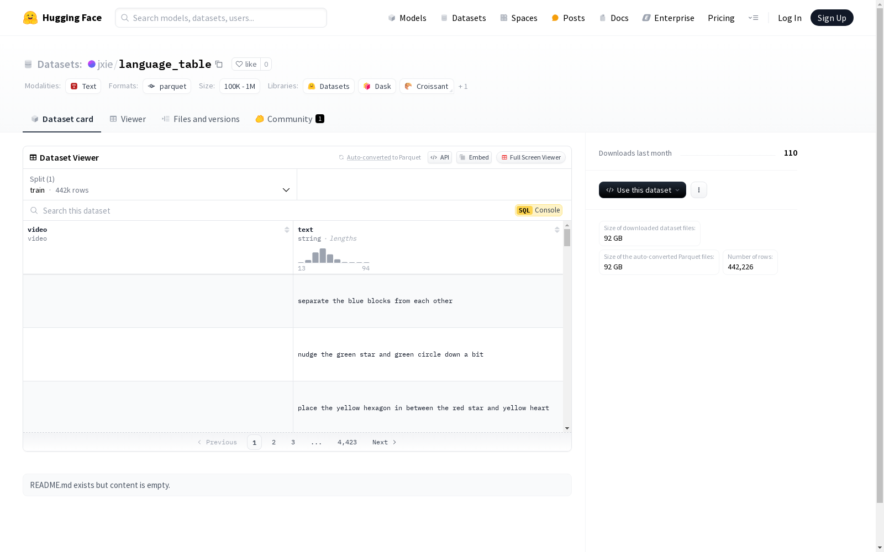Show the +1 more libraries

point(463,86)
